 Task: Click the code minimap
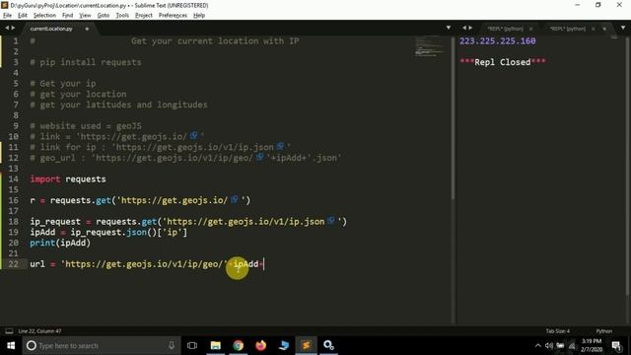click(x=430, y=46)
